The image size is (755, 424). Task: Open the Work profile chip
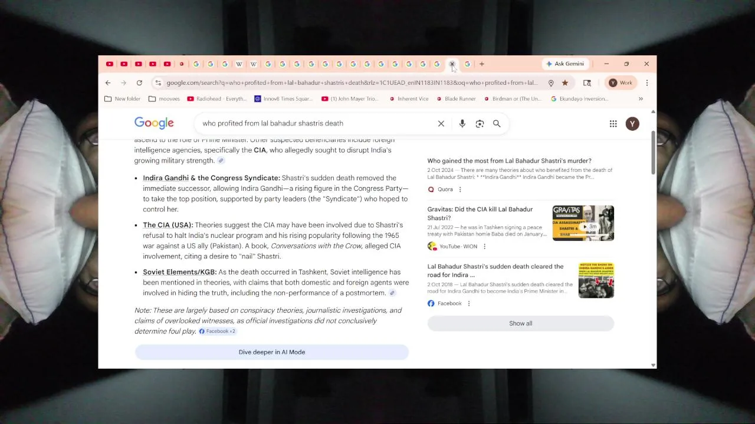pos(621,83)
